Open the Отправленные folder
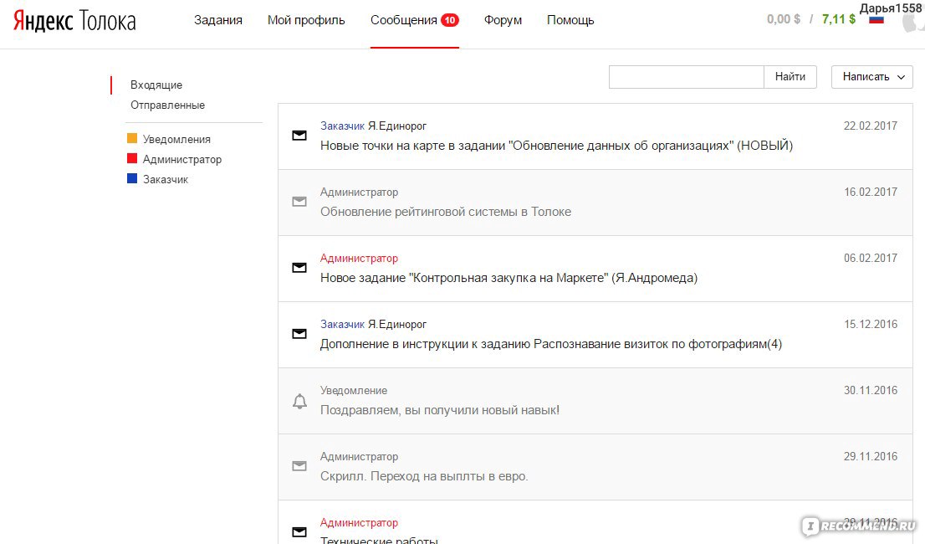925x544 pixels. [x=167, y=105]
